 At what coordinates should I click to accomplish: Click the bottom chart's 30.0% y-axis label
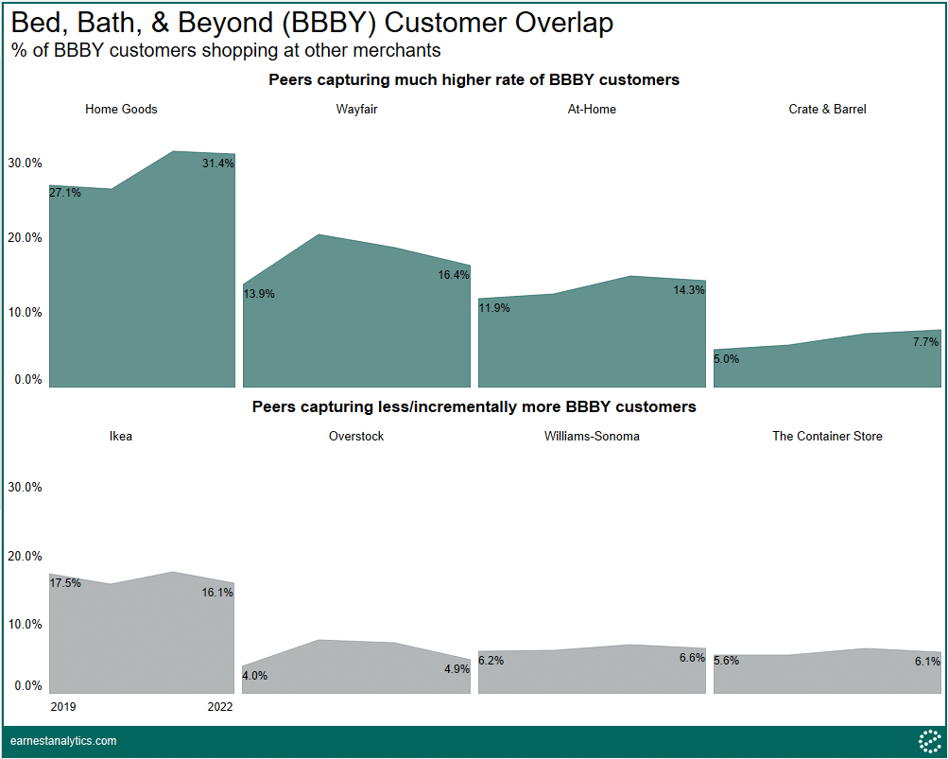click(25, 488)
